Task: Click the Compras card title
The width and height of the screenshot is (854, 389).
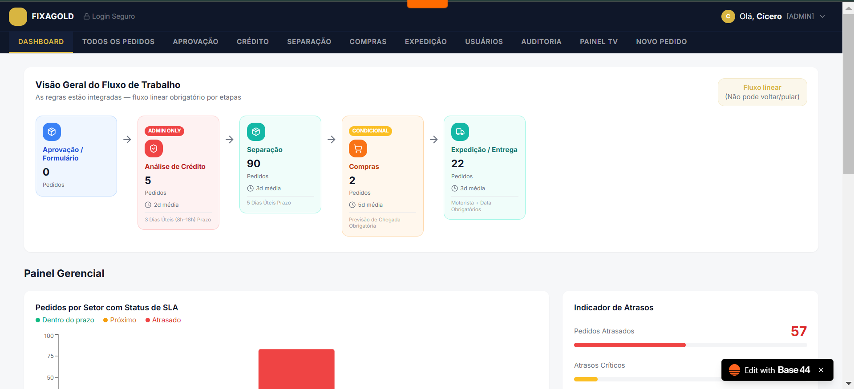Action: click(364, 167)
